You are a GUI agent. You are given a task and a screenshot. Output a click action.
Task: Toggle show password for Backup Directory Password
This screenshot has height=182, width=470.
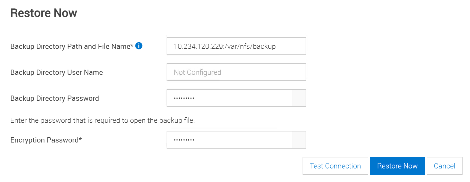[x=299, y=98]
